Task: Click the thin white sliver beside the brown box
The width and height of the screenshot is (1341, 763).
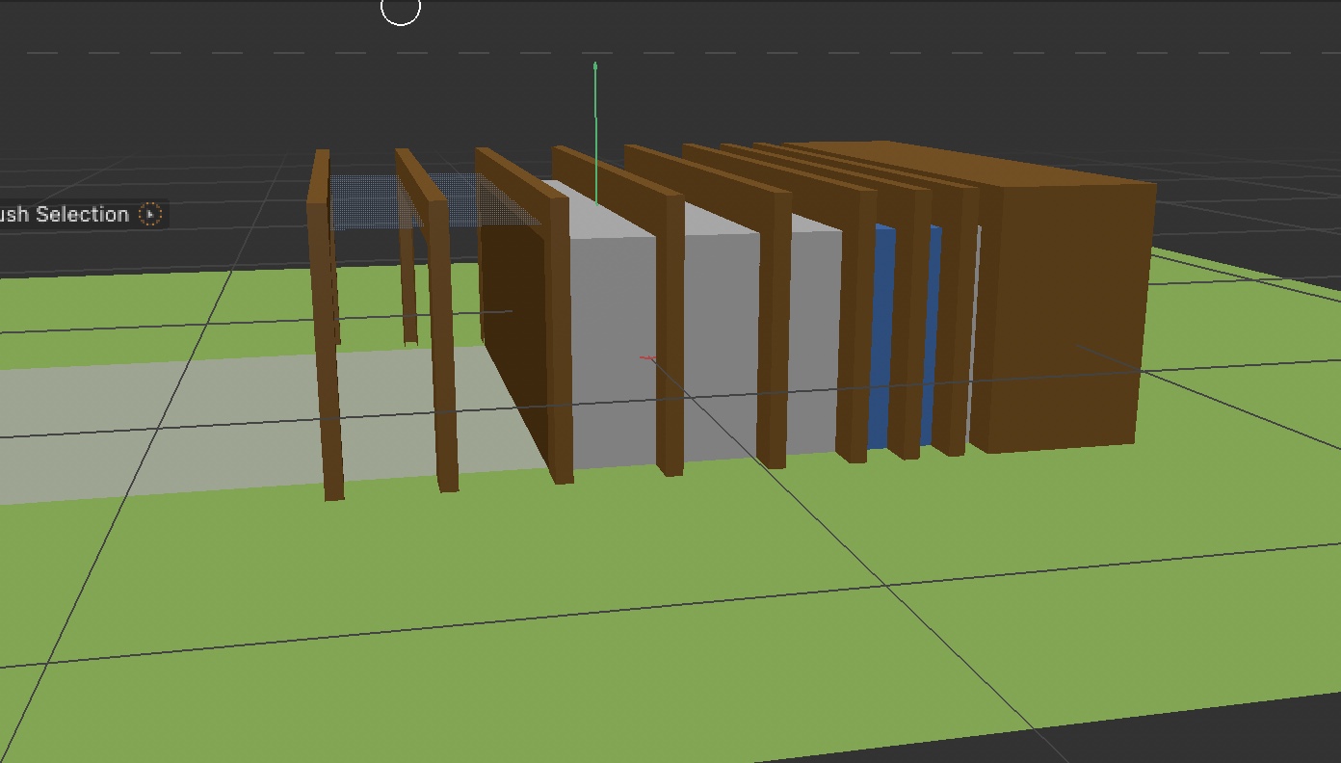Action: coord(975,337)
